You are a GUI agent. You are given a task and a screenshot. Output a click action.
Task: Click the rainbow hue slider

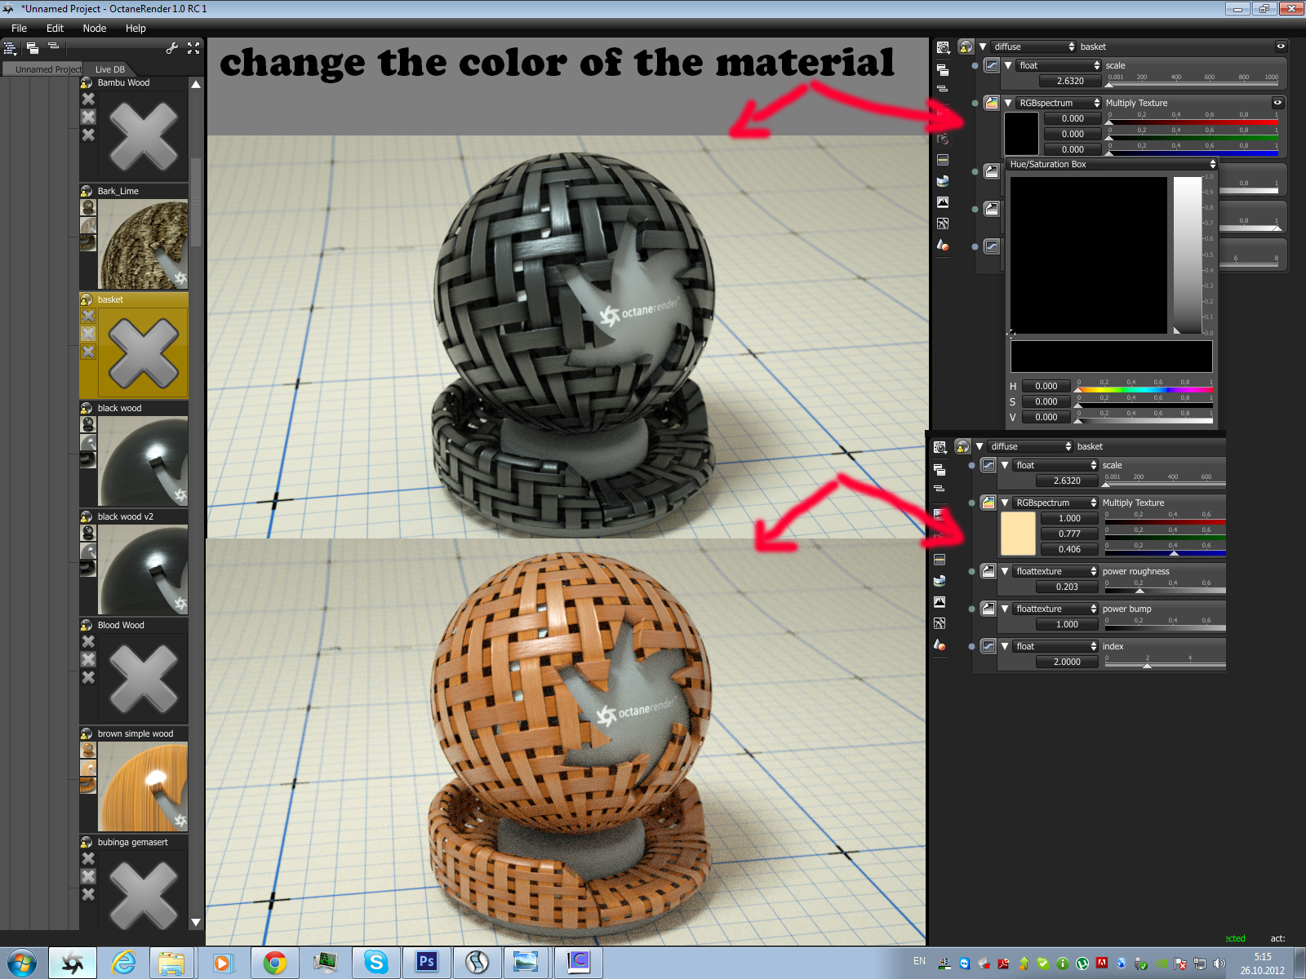click(x=1145, y=389)
